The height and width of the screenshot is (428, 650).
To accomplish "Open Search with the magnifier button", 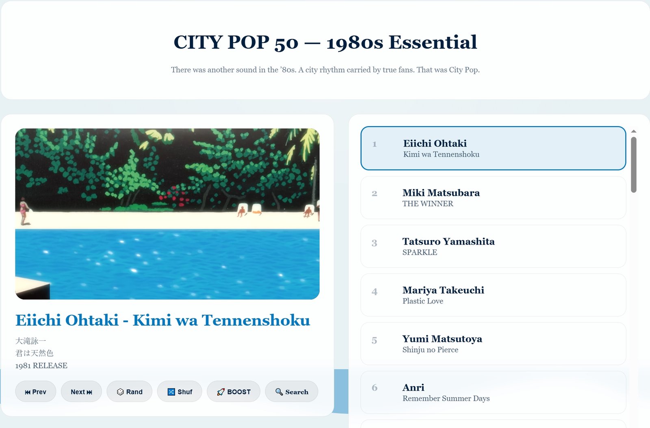I will point(292,391).
